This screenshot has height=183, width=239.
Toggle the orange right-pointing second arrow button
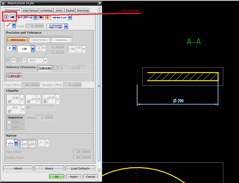coord(41,17)
